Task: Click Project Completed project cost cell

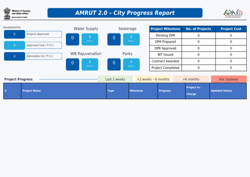Action: pos(231,68)
